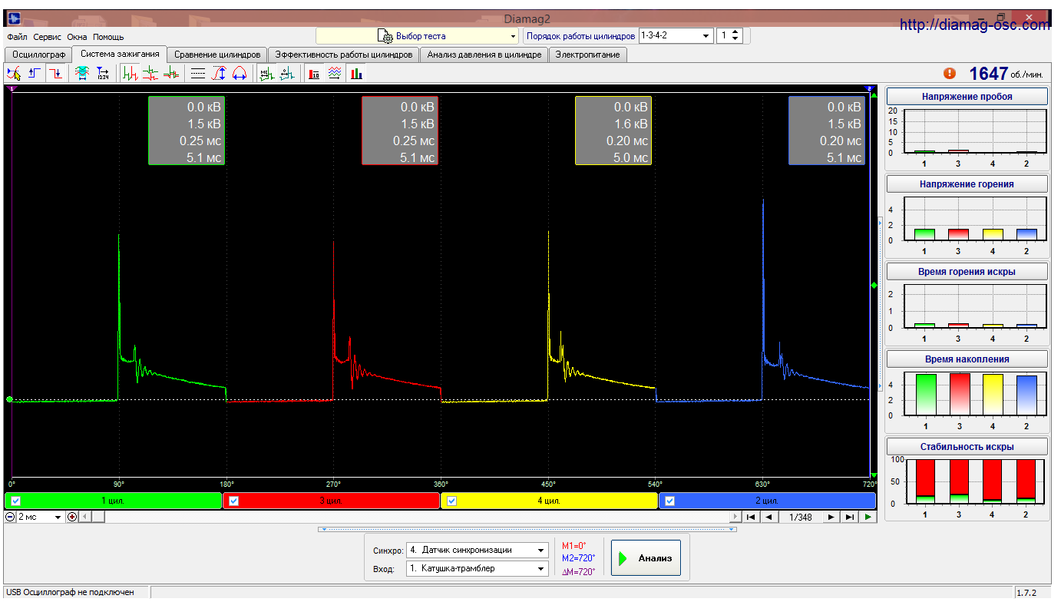The height and width of the screenshot is (602, 1061).
Task: Switch to Сравнение цилиндров tab
Action: (x=217, y=55)
